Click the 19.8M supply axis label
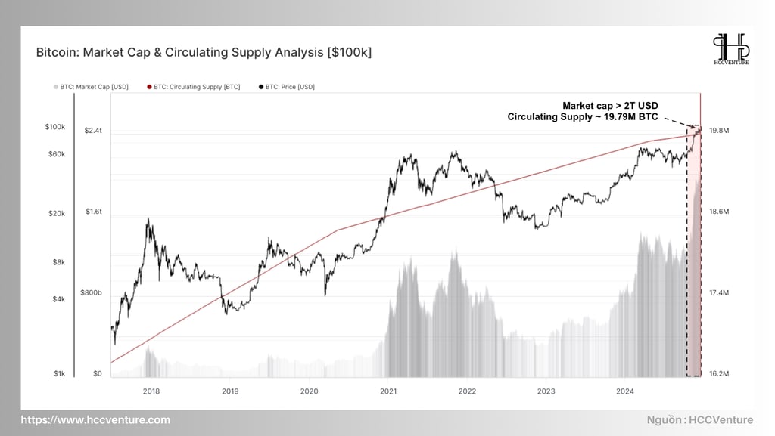Image resolution: width=775 pixels, height=436 pixels. coord(719,130)
